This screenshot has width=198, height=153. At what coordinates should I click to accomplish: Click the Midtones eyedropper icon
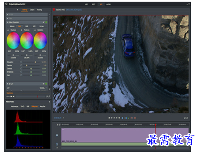[22, 30]
